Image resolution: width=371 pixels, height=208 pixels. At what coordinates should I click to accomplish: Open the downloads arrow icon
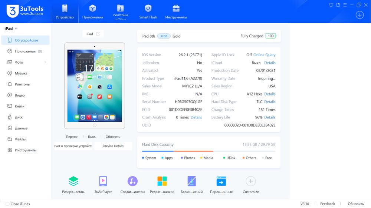coord(359,15)
